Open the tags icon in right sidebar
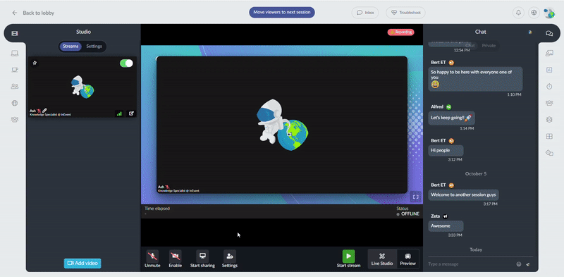Screen dimensions: 564x277 pos(549,153)
